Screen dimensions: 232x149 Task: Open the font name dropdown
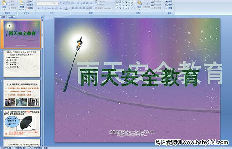pos(51,3)
